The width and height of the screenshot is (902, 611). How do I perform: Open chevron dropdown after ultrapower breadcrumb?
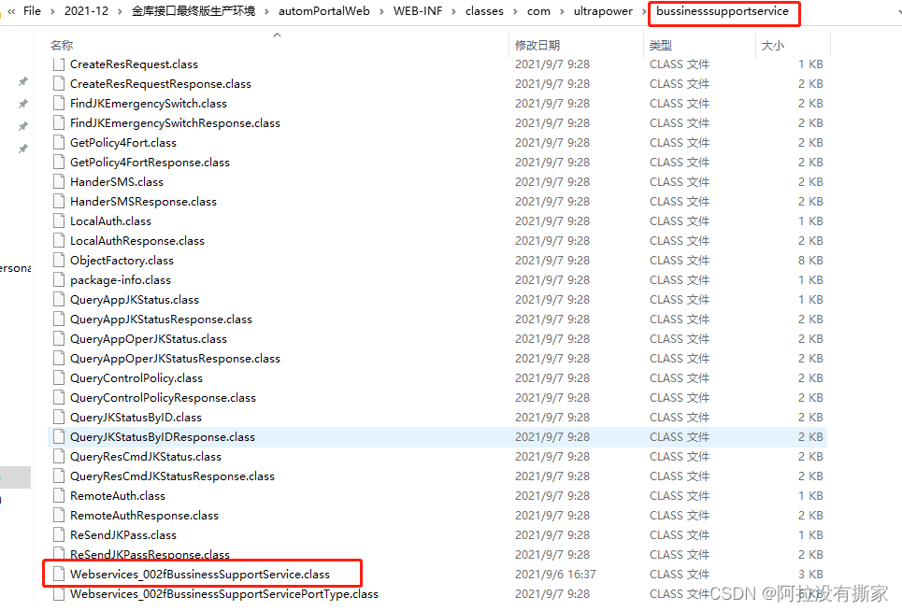tap(644, 11)
